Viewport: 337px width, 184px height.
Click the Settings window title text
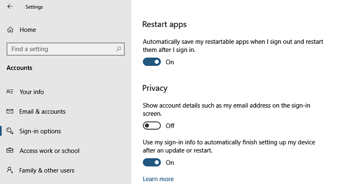[34, 7]
